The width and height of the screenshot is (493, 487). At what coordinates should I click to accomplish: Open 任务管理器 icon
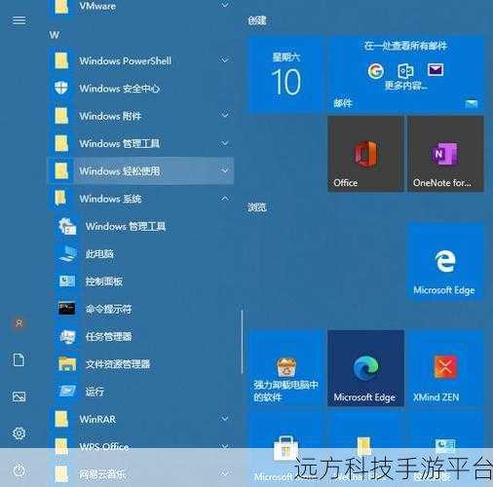point(67,336)
